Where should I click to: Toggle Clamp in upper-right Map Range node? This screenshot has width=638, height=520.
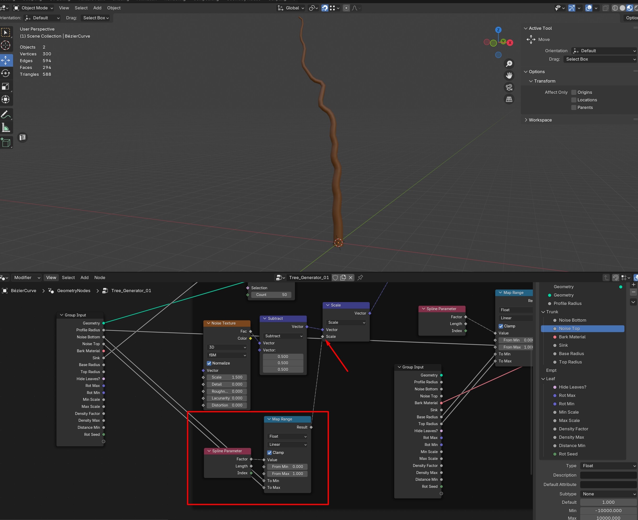click(x=501, y=326)
